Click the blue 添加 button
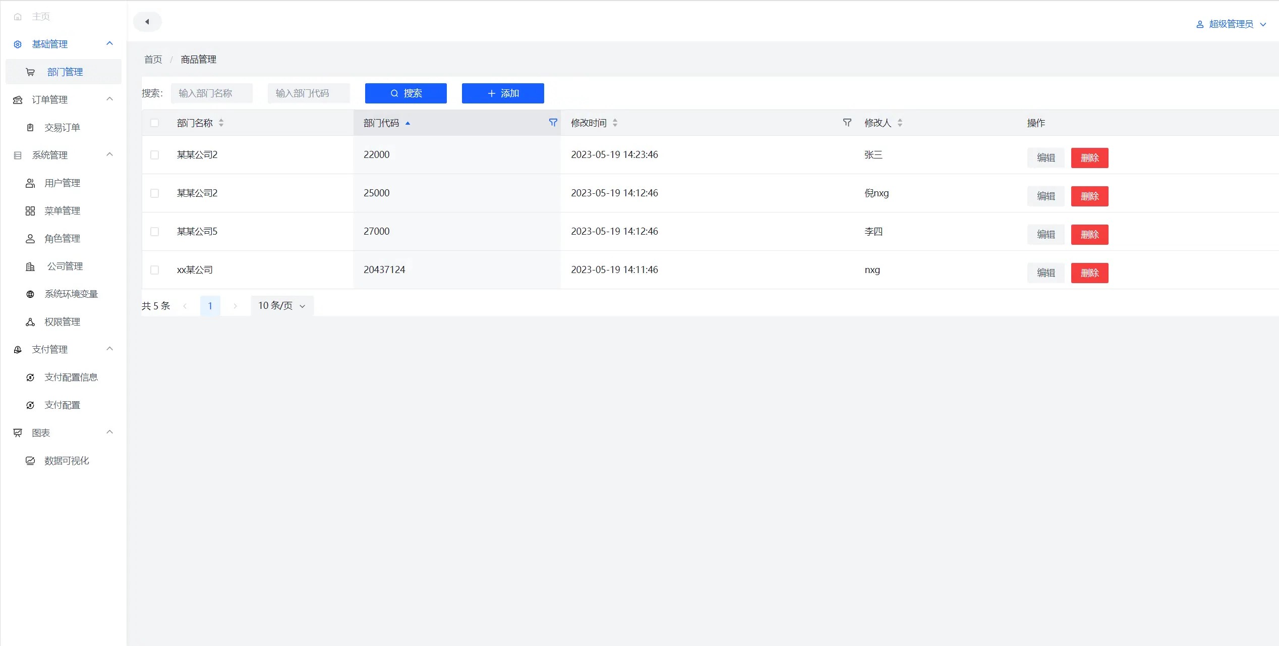 click(x=503, y=93)
